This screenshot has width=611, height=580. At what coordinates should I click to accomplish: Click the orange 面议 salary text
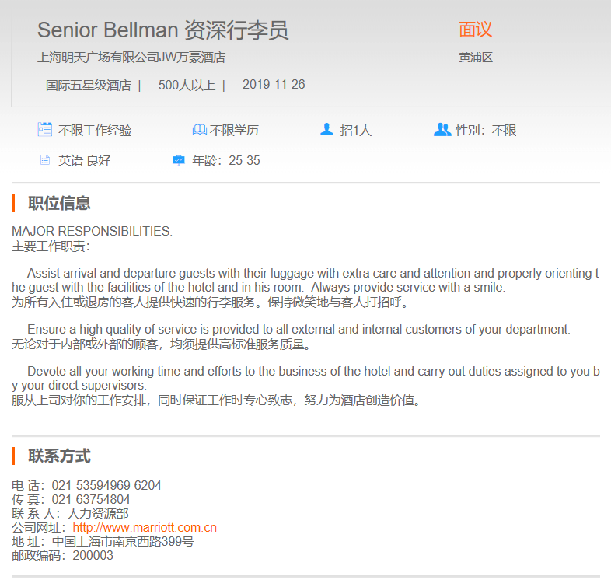pyautogui.click(x=475, y=30)
